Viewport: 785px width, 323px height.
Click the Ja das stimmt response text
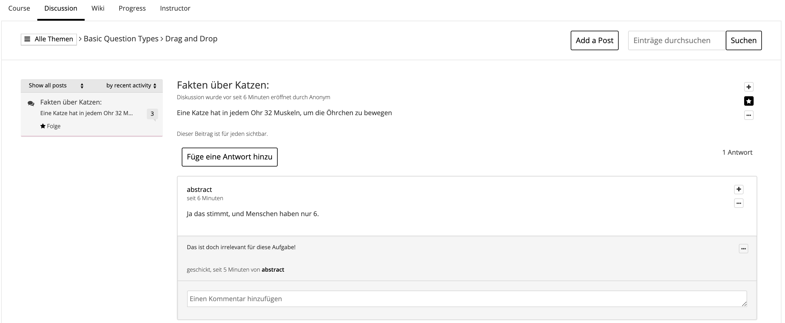tap(252, 214)
